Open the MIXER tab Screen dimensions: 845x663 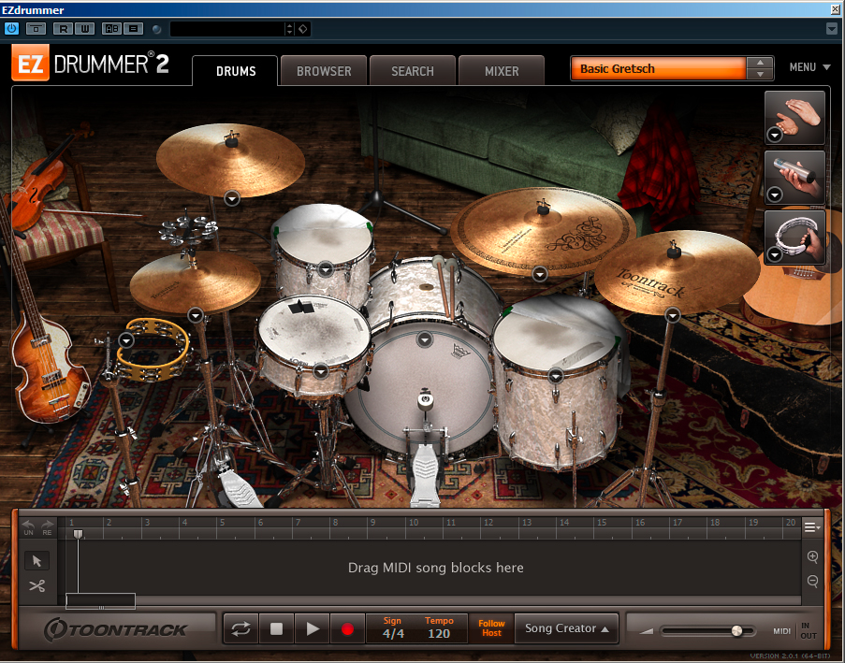pyautogui.click(x=502, y=71)
